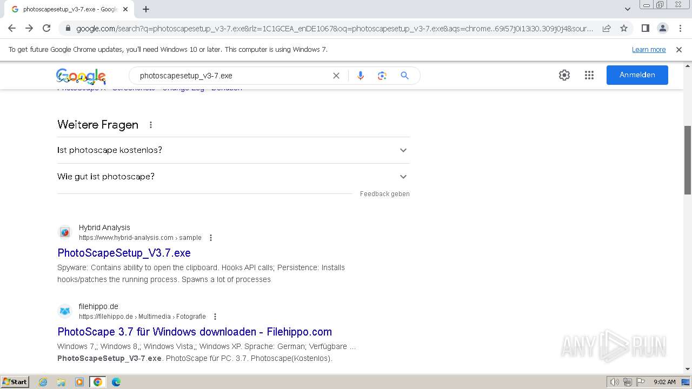This screenshot has width=692, height=389.
Task: Click the Anmelden sign-in button
Action: pyautogui.click(x=637, y=75)
